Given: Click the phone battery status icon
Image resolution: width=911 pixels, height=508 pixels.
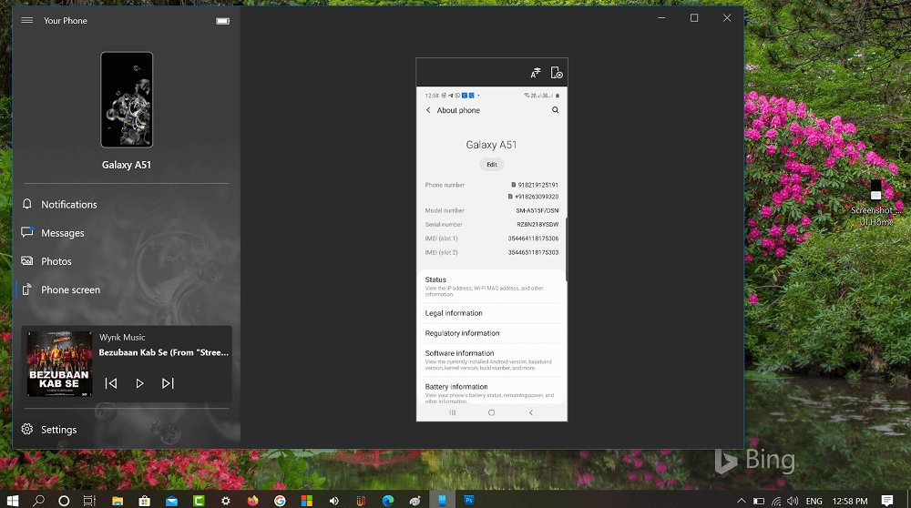Looking at the screenshot, I should pyautogui.click(x=222, y=21).
